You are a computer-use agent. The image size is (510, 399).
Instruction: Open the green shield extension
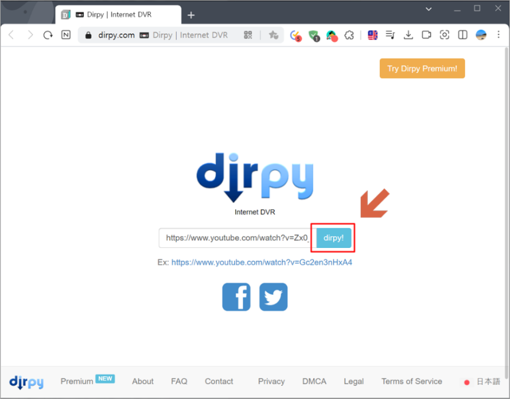[x=314, y=35]
